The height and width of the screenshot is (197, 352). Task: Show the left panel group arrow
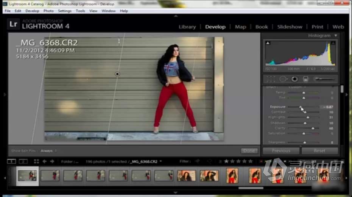click(x=5, y=95)
